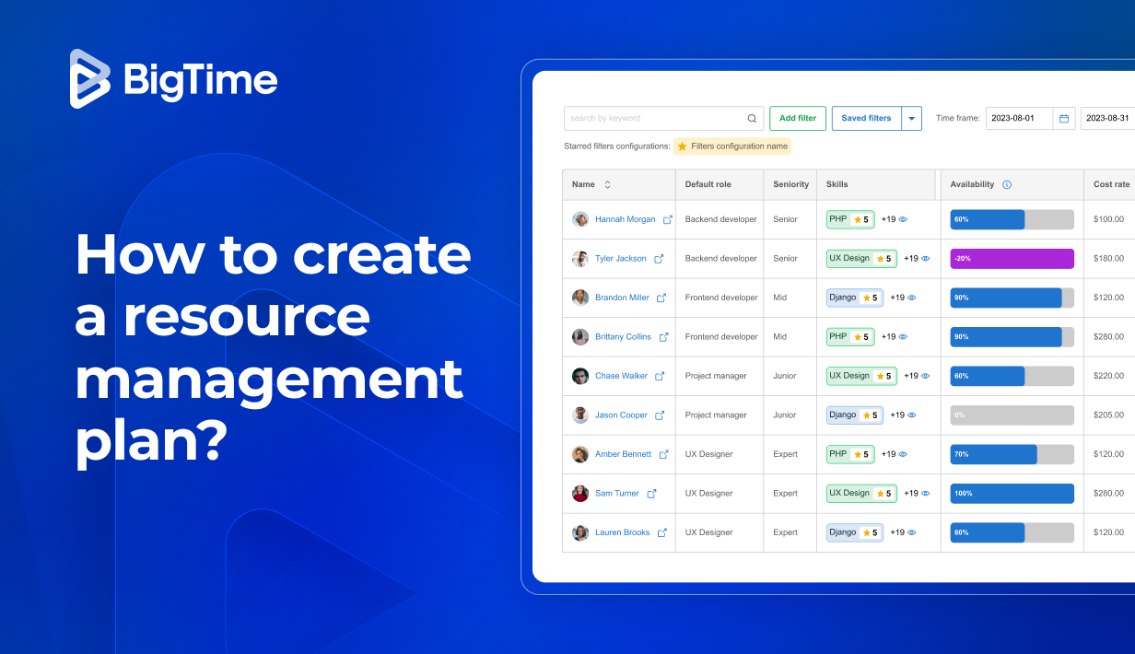
Task: Open Jason Cooper's external link icon
Action: pos(660,415)
